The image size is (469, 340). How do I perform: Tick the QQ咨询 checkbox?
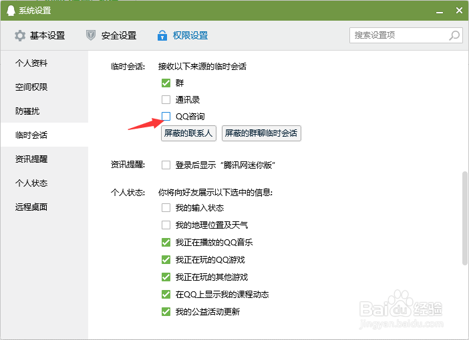(x=166, y=116)
